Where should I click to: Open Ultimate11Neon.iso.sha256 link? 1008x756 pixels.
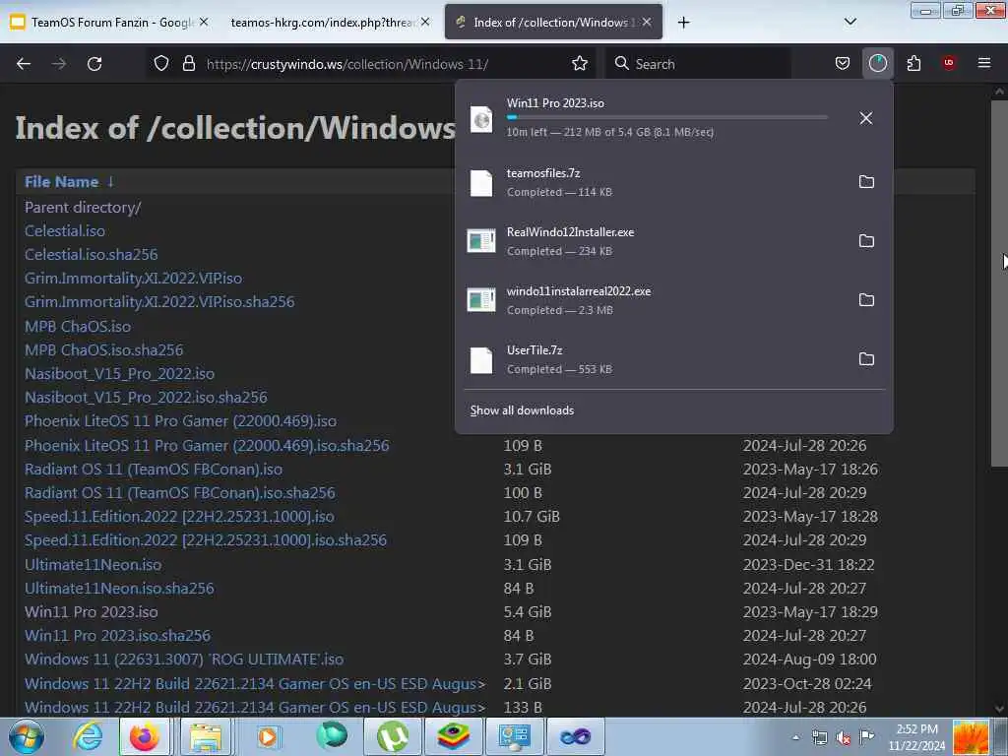[x=119, y=589]
